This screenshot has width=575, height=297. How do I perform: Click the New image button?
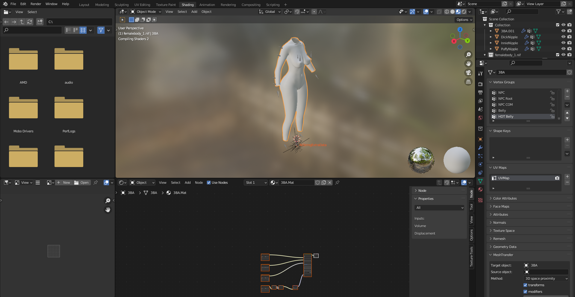point(64,183)
